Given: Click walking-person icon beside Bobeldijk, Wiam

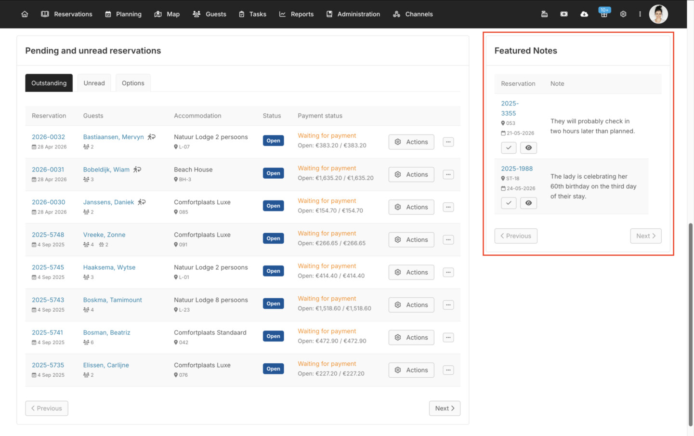Looking at the screenshot, I should click(137, 170).
